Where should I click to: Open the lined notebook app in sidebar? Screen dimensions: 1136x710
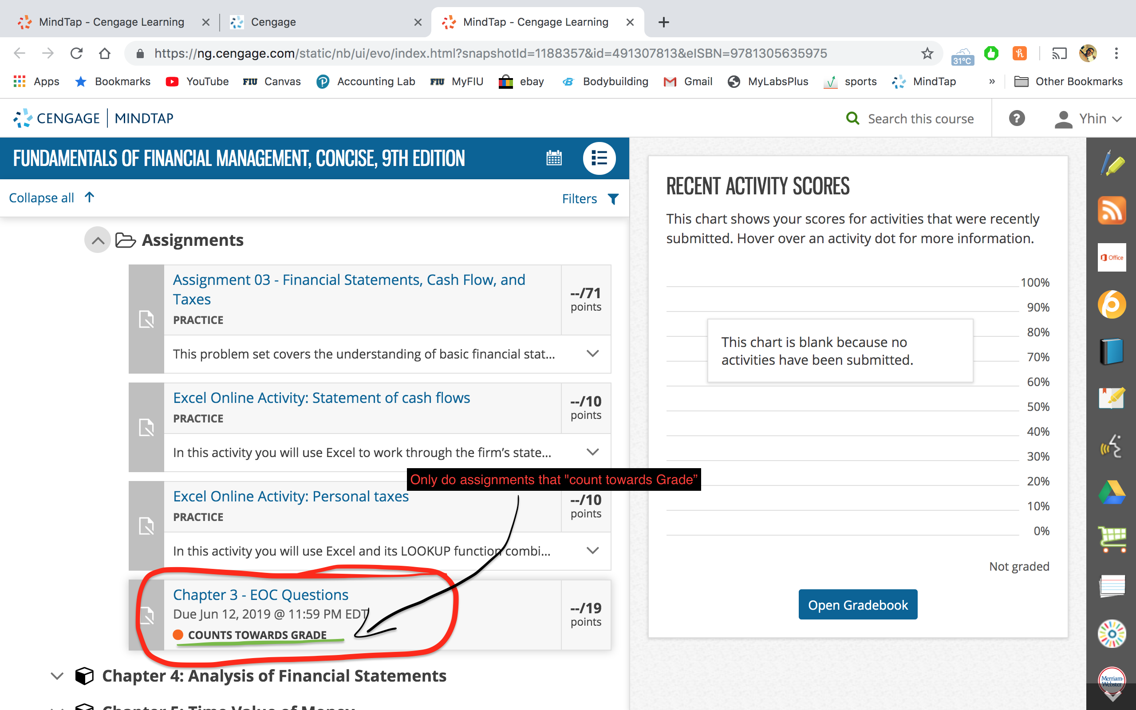(x=1112, y=587)
